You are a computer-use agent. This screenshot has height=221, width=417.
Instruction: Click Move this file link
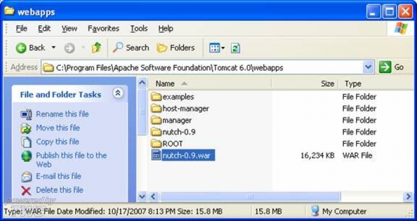tap(58, 128)
